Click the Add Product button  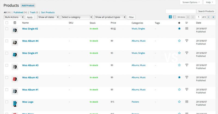(x=28, y=5)
